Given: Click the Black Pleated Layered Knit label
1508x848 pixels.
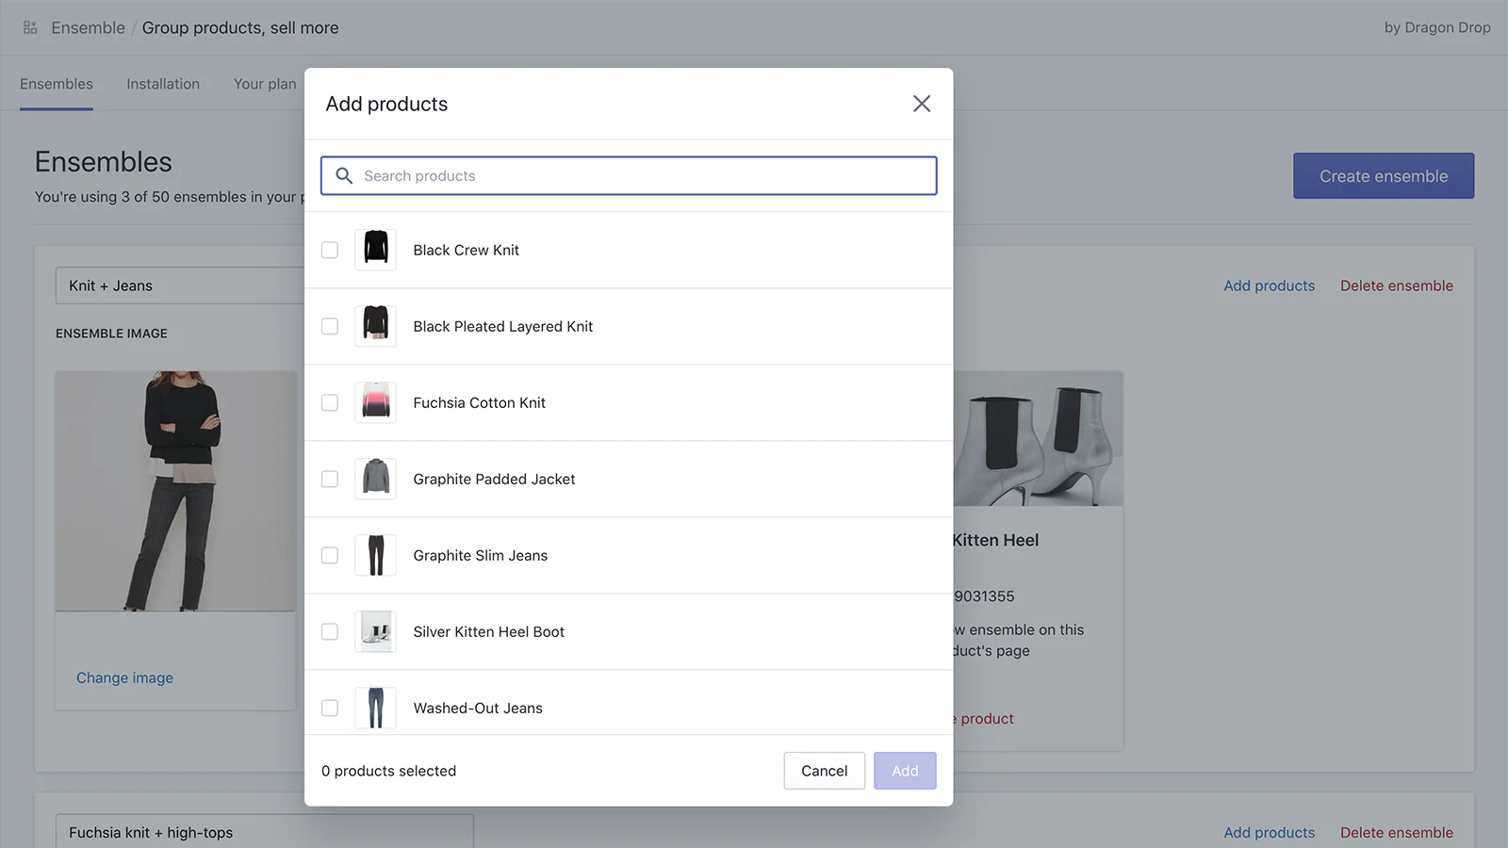Looking at the screenshot, I should click(x=502, y=326).
